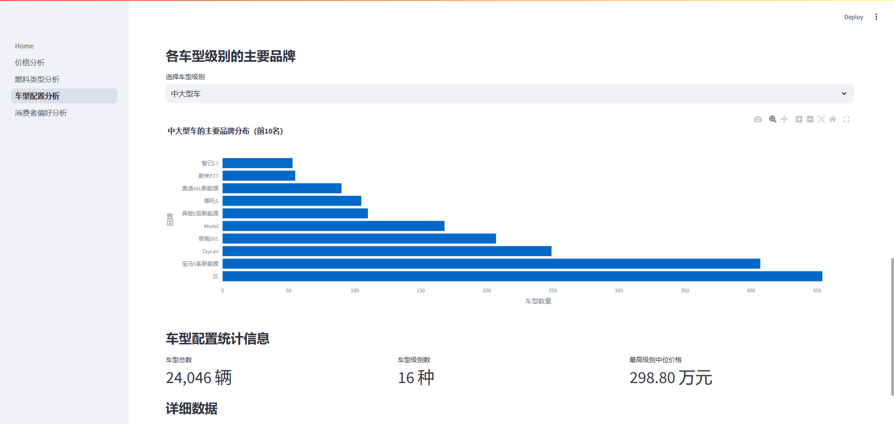Click the 298.80 万元 metric value

coord(671,377)
